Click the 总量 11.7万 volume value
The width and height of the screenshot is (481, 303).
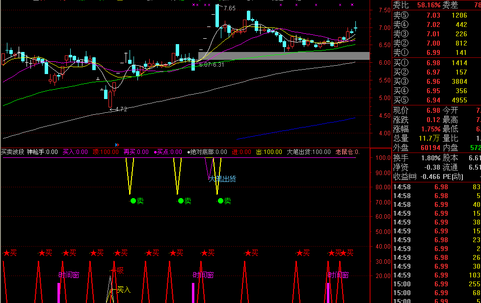(x=429, y=138)
